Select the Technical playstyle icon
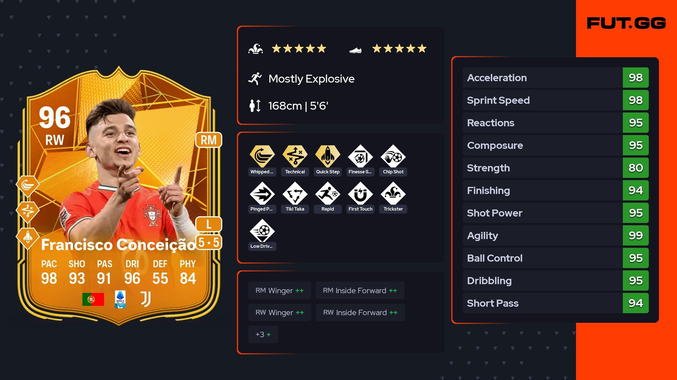The height and width of the screenshot is (380, 677). coord(295,156)
